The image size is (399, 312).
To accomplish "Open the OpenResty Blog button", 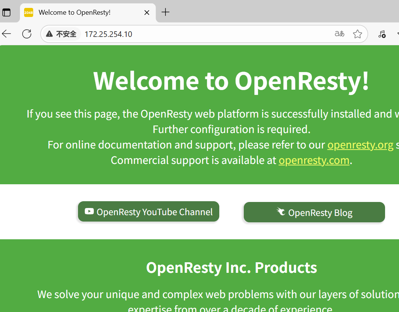I will [314, 212].
